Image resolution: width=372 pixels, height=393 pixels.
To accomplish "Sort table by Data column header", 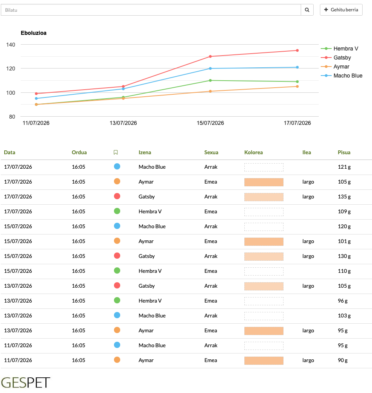I will 9,152.
